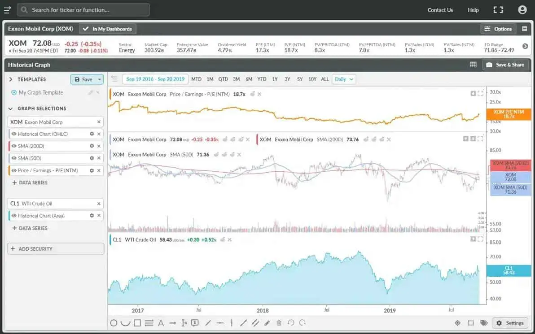The height and width of the screenshot is (334, 535).
Task: Click the square zoom-area icon
Action: (471, 323)
